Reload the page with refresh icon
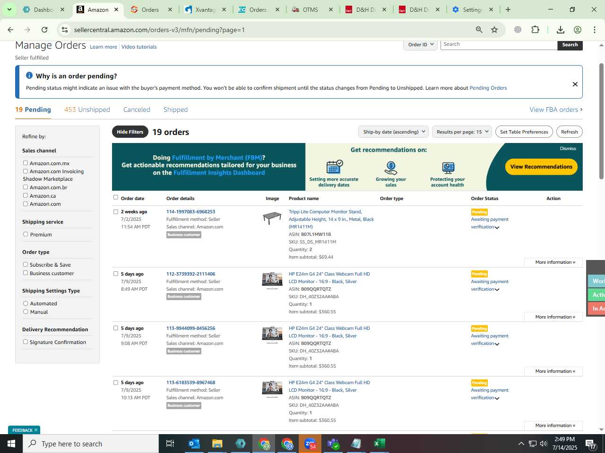 click(44, 30)
